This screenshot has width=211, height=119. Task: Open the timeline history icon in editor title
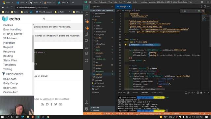(201, 7)
